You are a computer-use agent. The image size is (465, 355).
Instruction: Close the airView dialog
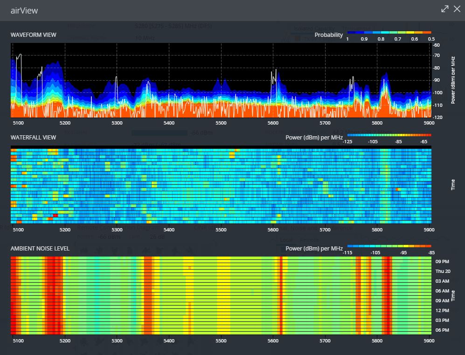click(x=457, y=9)
